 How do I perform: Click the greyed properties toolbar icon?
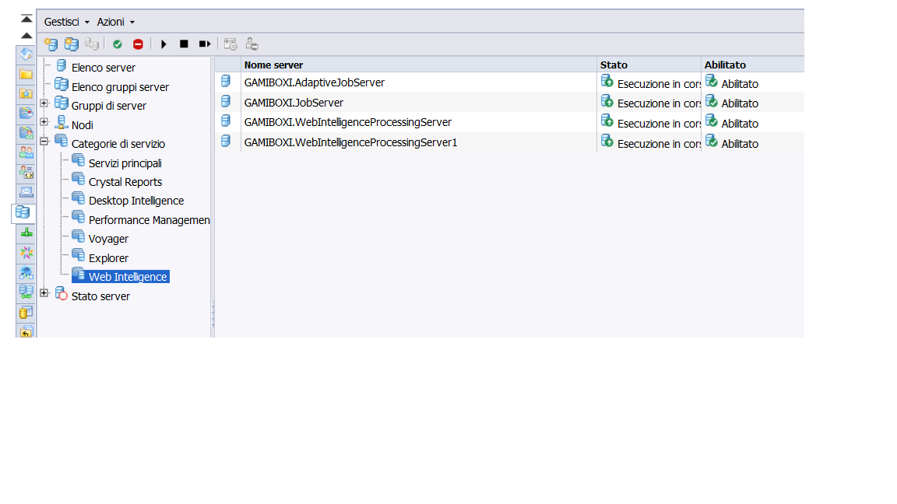(x=230, y=44)
